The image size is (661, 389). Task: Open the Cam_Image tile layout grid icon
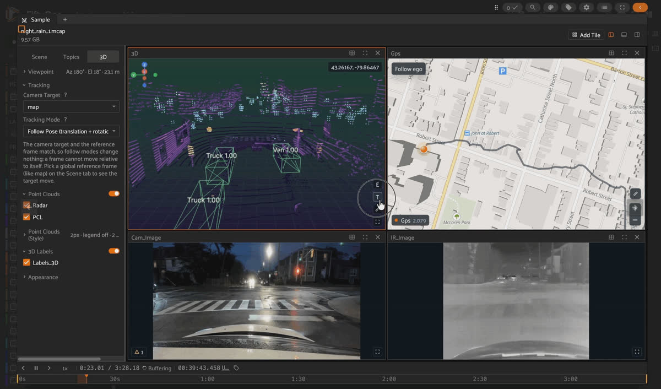point(352,237)
